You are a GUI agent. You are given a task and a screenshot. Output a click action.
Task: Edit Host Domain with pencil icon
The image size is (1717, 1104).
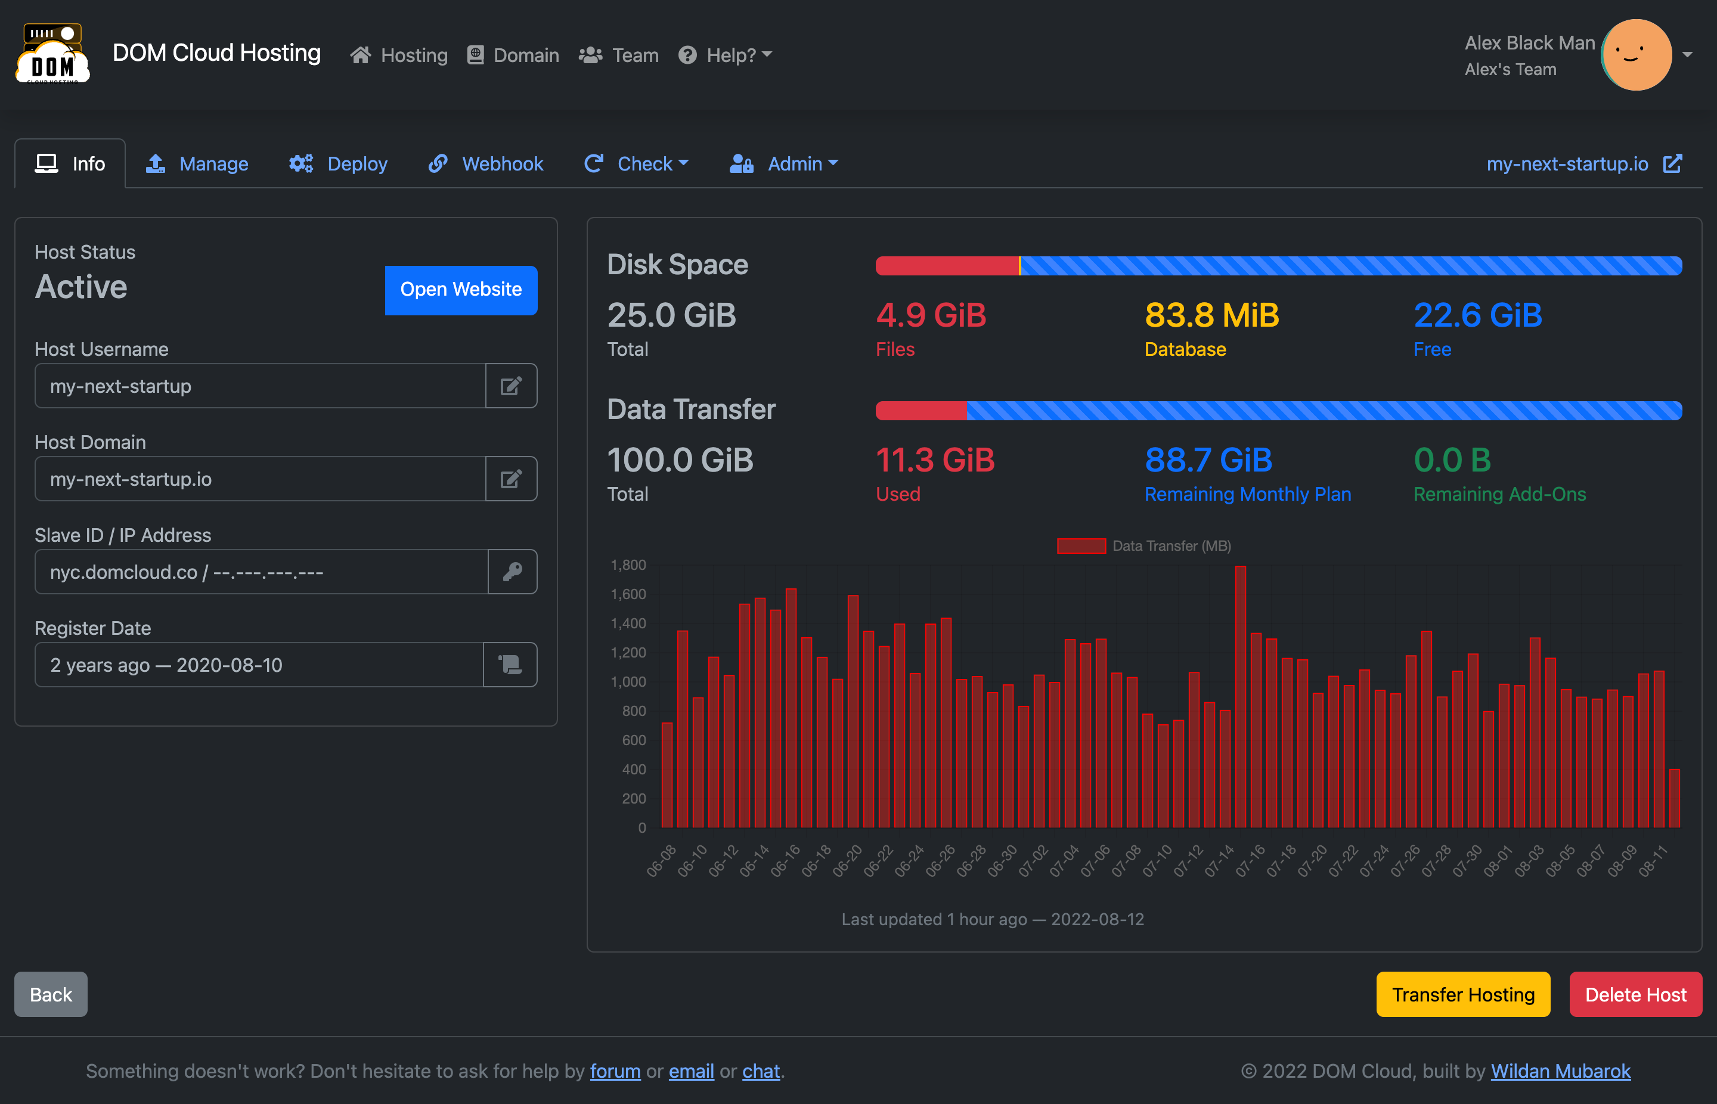(511, 479)
